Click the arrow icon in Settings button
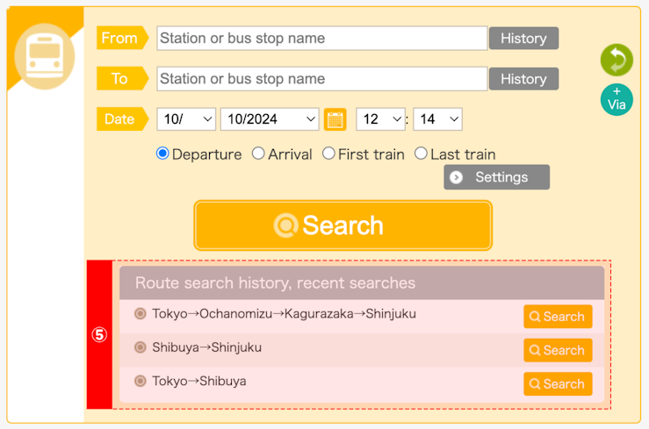Screen dimensions: 649x429 pos(456,177)
